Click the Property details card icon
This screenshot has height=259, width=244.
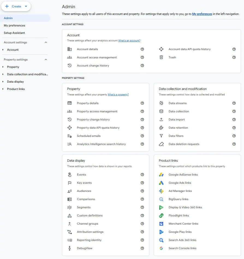[x=70, y=103]
